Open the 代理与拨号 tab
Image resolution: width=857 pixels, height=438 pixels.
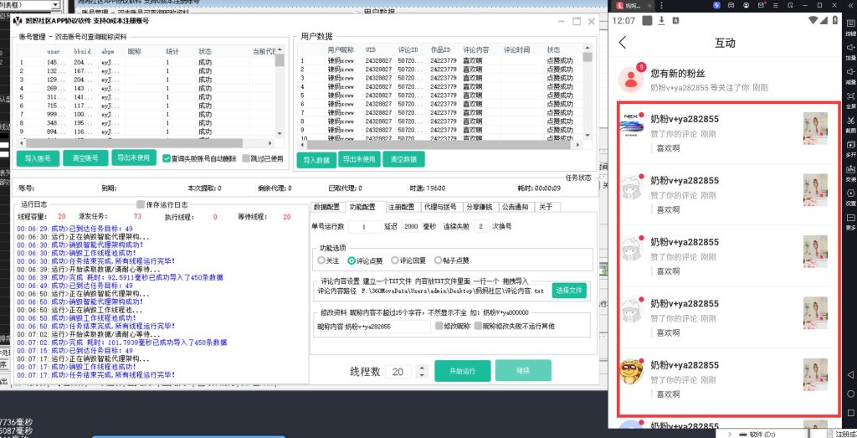439,207
